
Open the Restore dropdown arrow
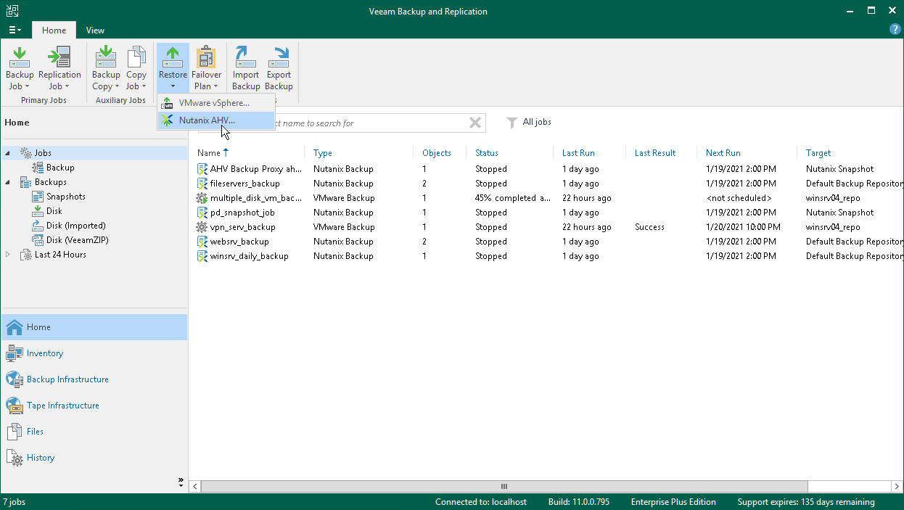click(x=173, y=86)
